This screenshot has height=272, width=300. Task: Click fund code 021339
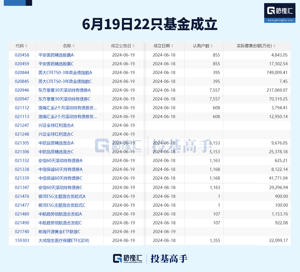pyautogui.click(x=22, y=178)
